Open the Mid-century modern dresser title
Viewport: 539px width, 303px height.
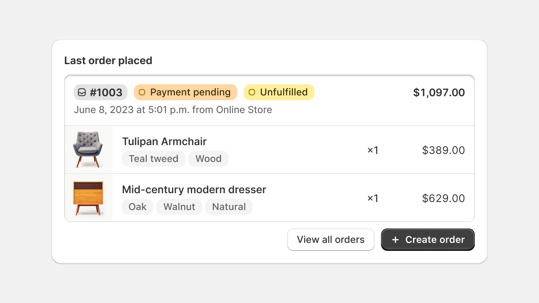coord(194,190)
